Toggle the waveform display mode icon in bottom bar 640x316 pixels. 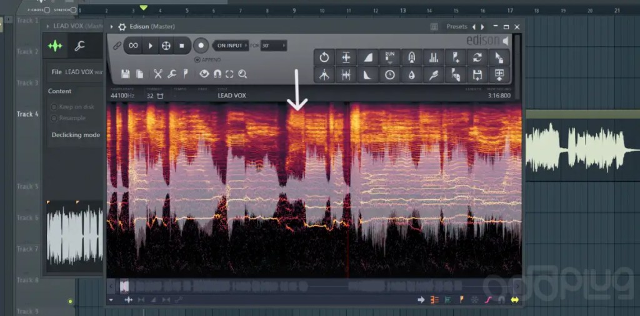pos(128,300)
